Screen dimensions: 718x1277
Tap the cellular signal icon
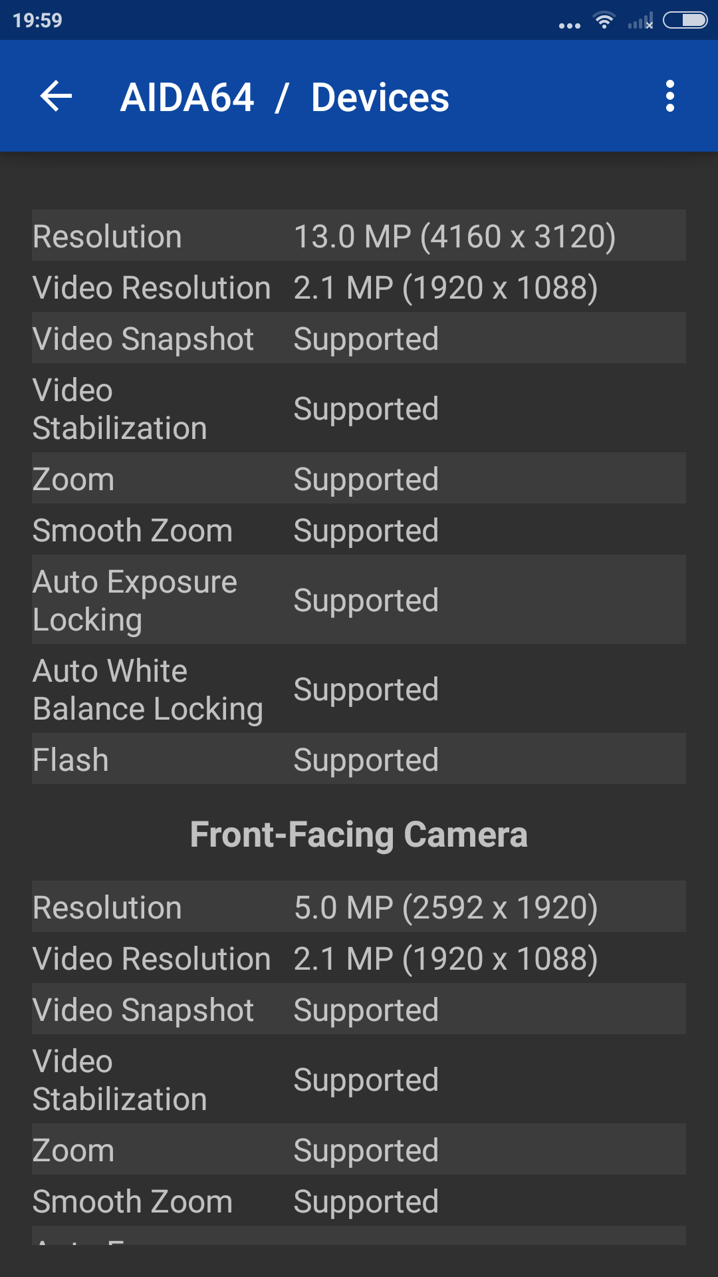pos(640,21)
